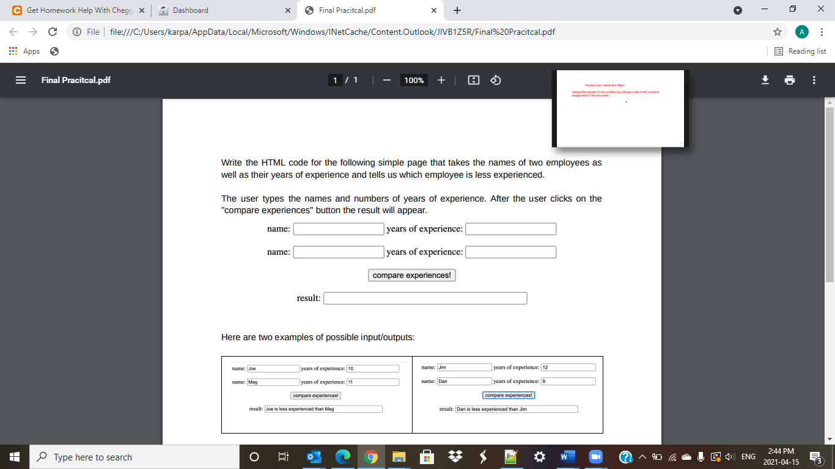This screenshot has width=835, height=469.
Task: Open Task View on taskbar
Action: (x=283, y=457)
